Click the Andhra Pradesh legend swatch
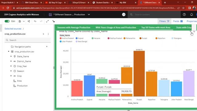 point(61,38)
